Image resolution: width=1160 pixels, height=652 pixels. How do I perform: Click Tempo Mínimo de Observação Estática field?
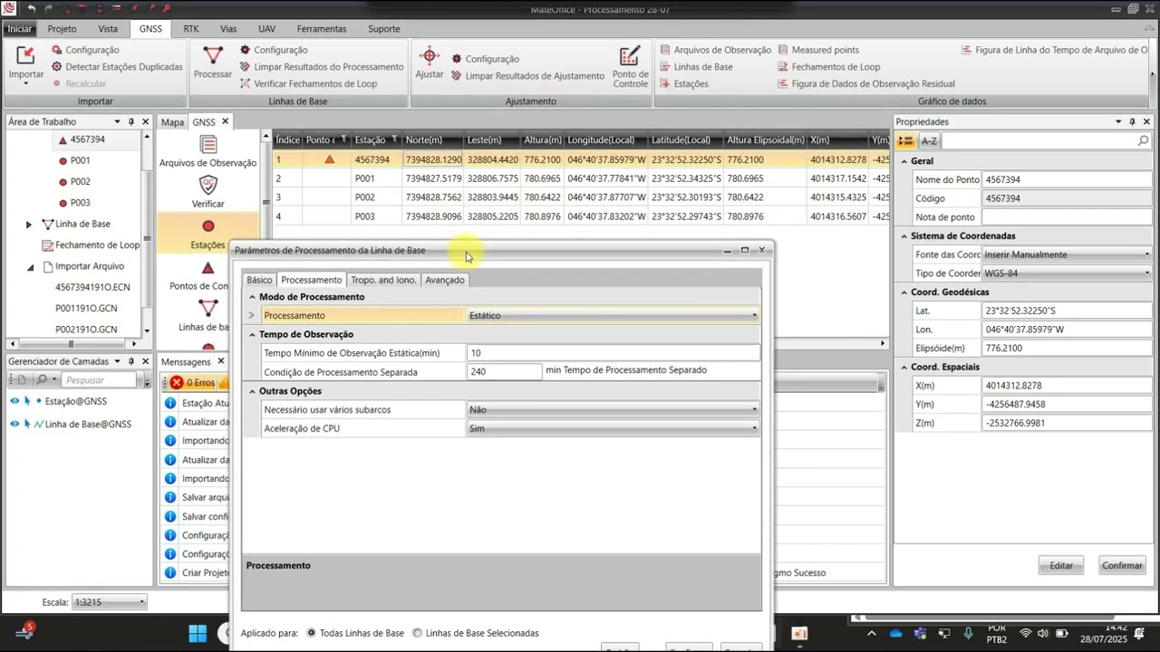[613, 353]
